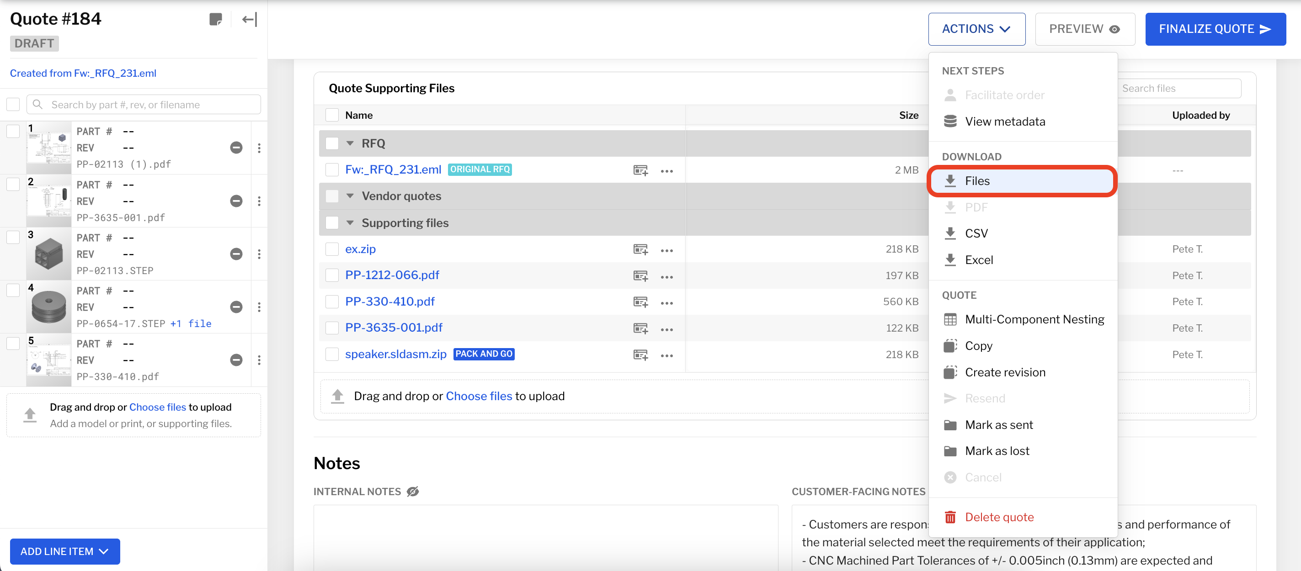Viewport: 1301px width, 571px height.
Task: Open the sticky note icon beside Quote #184
Action: [x=217, y=19]
